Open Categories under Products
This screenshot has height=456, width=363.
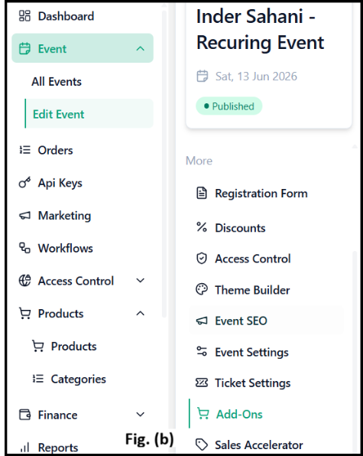tap(79, 379)
